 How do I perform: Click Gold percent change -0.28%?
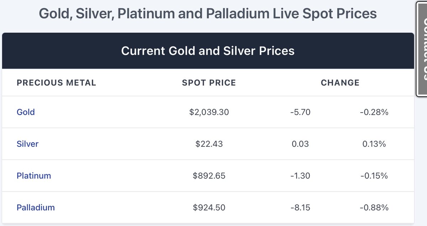(x=374, y=112)
